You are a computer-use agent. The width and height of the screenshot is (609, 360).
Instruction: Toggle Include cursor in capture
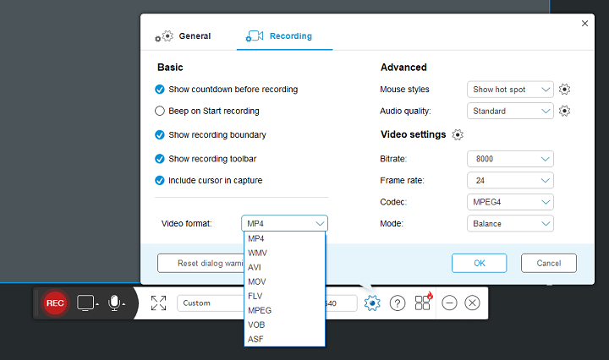pyautogui.click(x=160, y=180)
